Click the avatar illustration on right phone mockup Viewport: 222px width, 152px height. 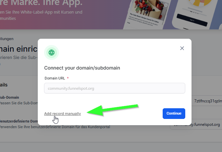tap(200, 3)
